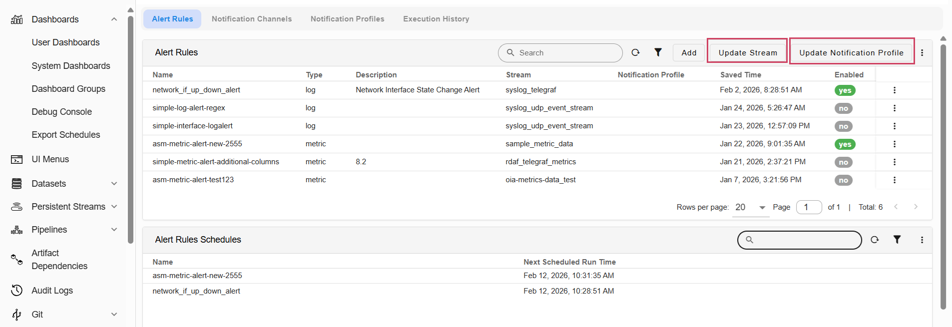
Task: Toggle enabled badge for simple-metric-alert-additional-columns
Action: (843, 162)
